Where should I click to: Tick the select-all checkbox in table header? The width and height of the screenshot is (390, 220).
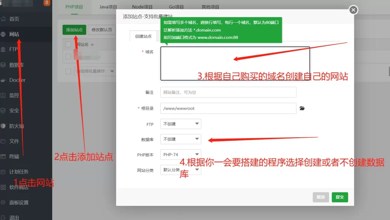tap(68, 45)
